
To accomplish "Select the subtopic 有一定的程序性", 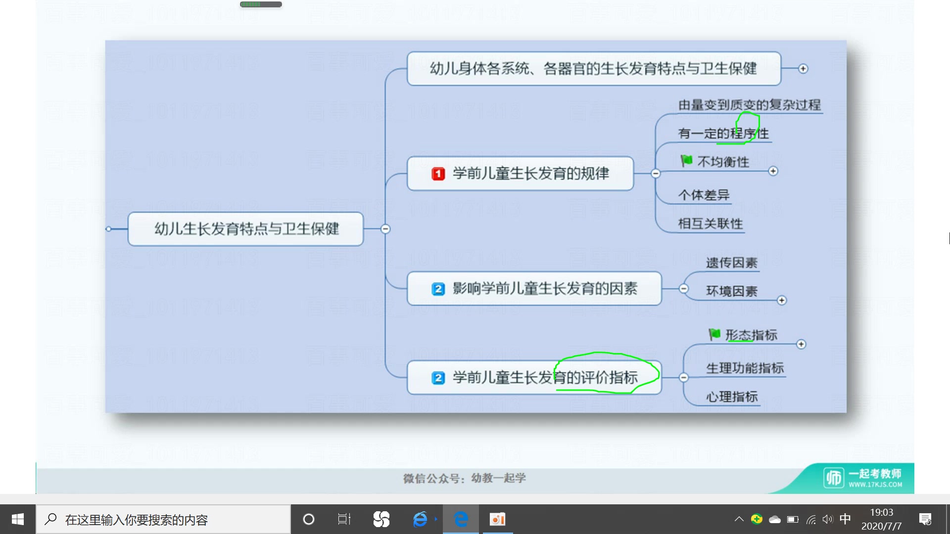I will point(723,133).
